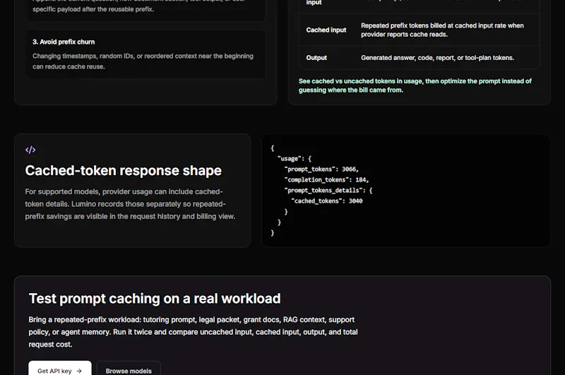Click the completion_tokens line in code block
Viewport: 565px width, 375px height.
326,179
